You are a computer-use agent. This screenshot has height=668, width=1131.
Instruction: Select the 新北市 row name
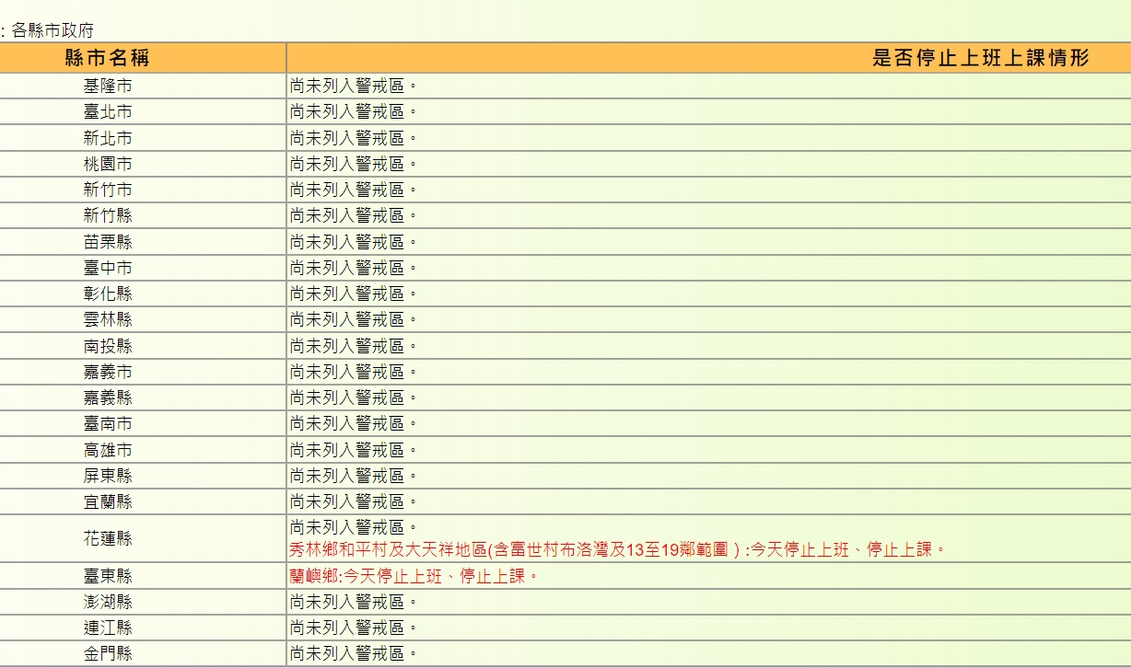click(x=108, y=138)
